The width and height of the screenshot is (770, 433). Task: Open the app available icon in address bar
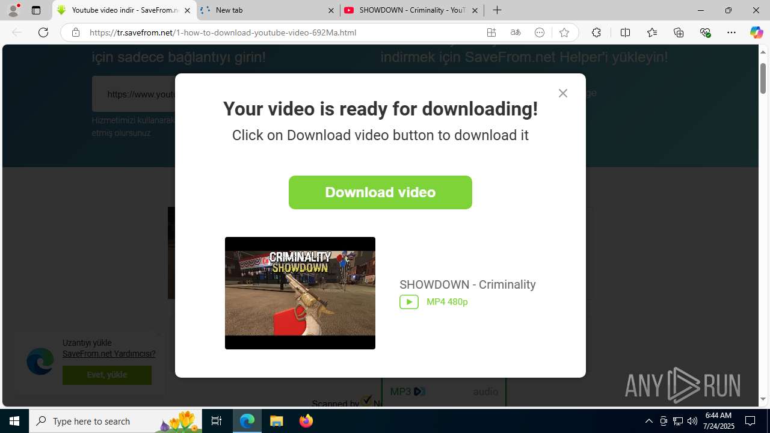(x=491, y=32)
